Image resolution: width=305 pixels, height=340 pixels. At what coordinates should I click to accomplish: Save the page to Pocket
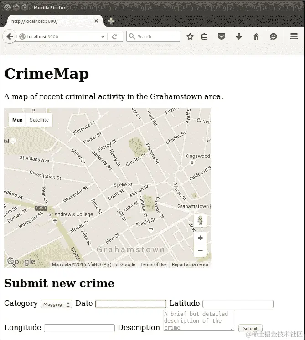(x=222, y=36)
